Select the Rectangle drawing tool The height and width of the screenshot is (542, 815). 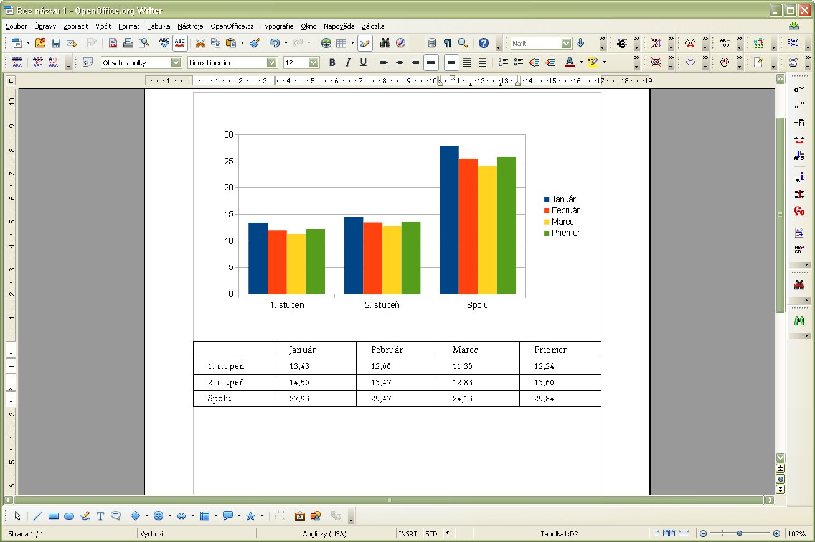(x=53, y=516)
